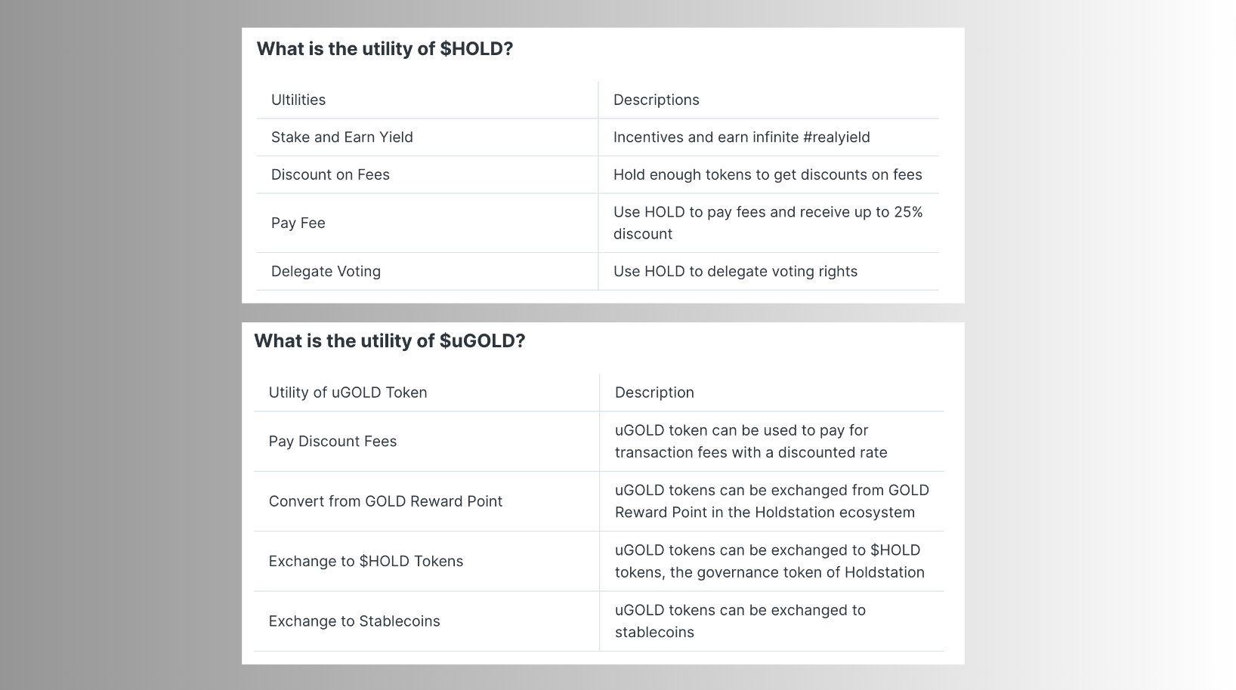The width and height of the screenshot is (1236, 690).
Task: Click the 'Exchange to Stablecoins' cell
Action: [354, 621]
